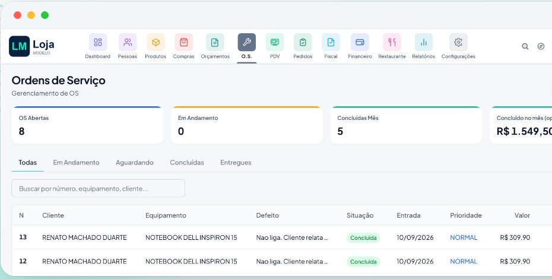
Task: Click the Cliente column header
Action: click(53, 215)
